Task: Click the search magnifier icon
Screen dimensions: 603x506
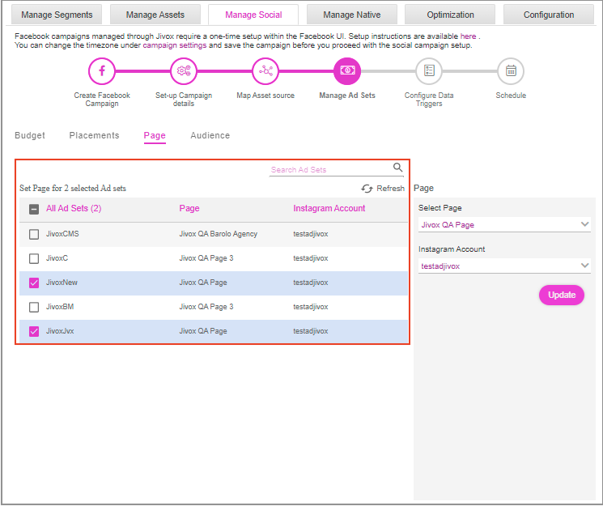Action: pyautogui.click(x=397, y=168)
